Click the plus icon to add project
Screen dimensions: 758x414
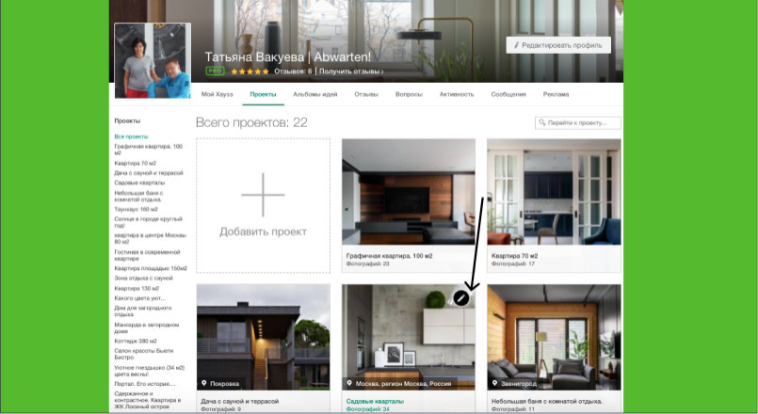(x=263, y=195)
